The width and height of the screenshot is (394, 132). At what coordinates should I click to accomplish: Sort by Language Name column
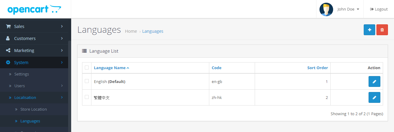[110, 68]
